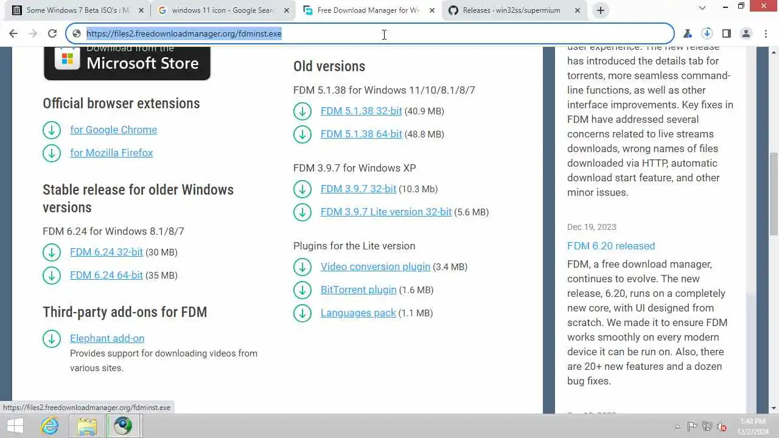Close the Free Download Manager tab
The height and width of the screenshot is (438, 779).
pos(432,10)
